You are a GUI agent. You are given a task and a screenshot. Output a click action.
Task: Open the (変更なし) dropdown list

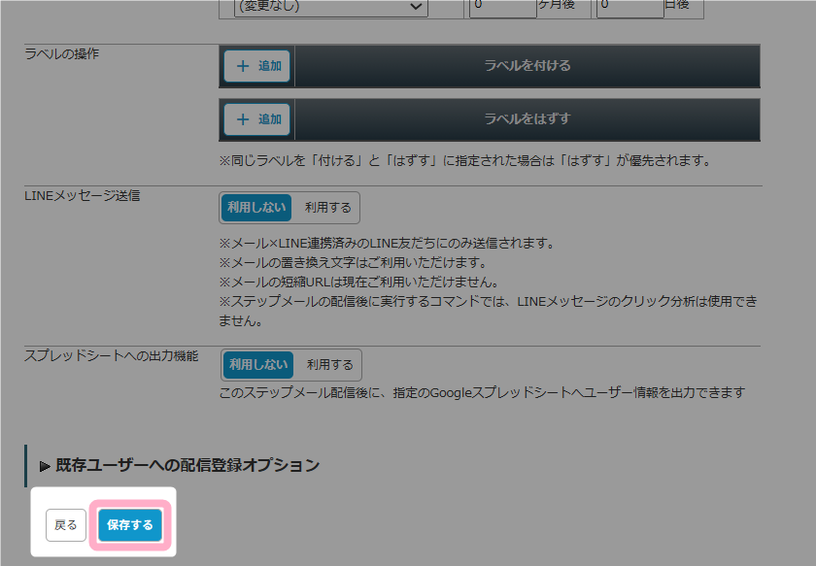(x=330, y=7)
